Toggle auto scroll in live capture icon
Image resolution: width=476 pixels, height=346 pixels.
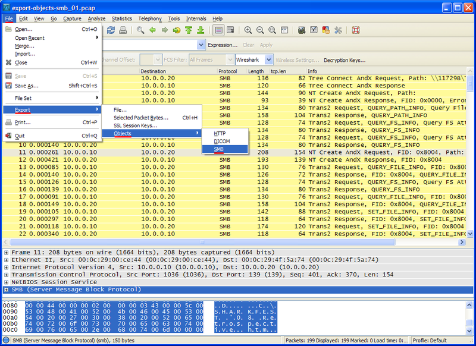point(230,30)
